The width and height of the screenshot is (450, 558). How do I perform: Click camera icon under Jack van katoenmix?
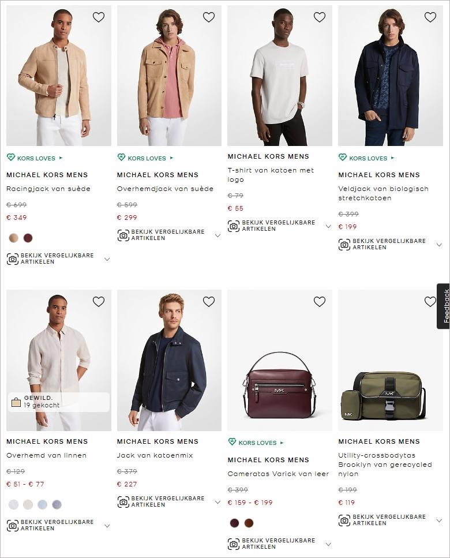(x=123, y=501)
